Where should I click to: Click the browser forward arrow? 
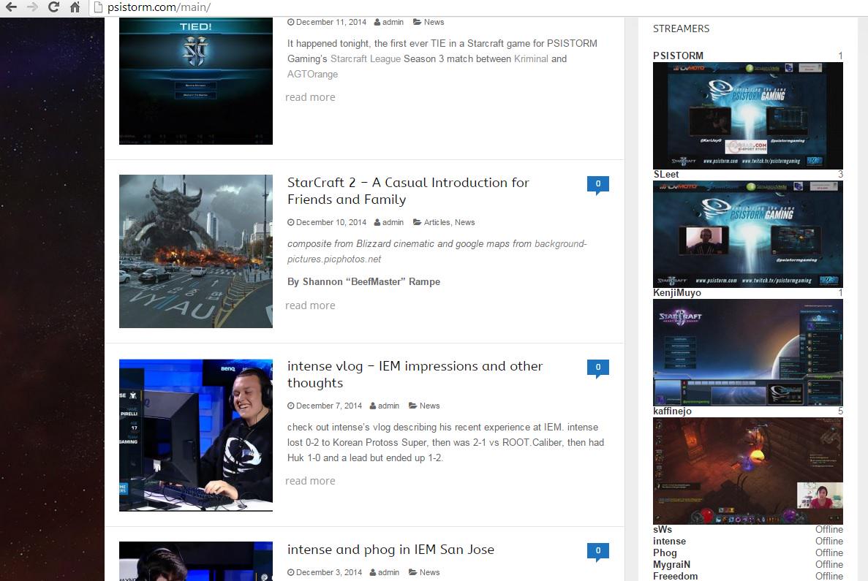tap(33, 7)
